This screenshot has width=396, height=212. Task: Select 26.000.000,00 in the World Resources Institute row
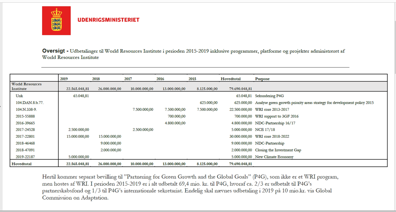point(109,89)
